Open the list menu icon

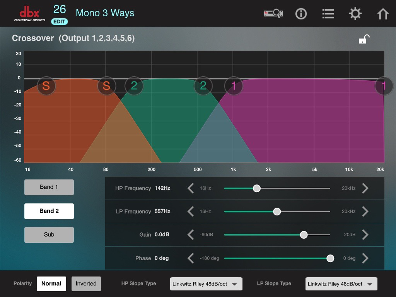pos(328,14)
